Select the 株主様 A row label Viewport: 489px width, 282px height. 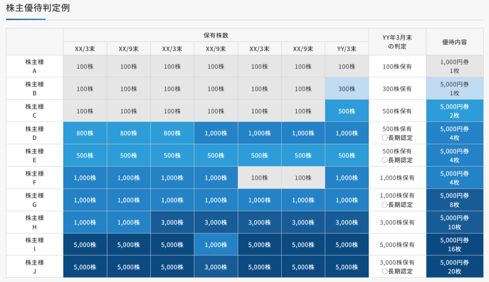pos(34,66)
